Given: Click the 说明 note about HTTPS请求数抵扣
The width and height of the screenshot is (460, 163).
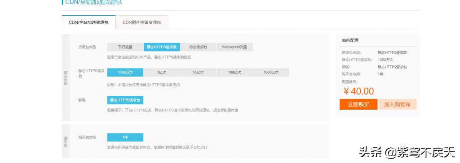Looking at the screenshot, I should [x=143, y=85].
